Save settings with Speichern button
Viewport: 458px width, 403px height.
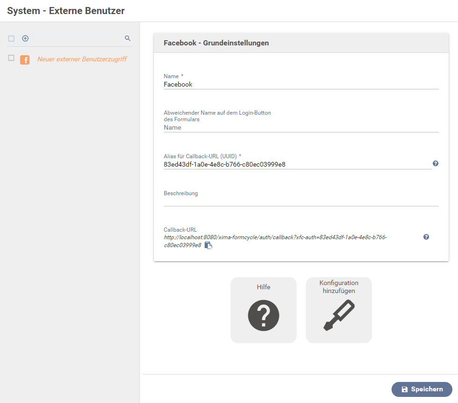[422, 389]
